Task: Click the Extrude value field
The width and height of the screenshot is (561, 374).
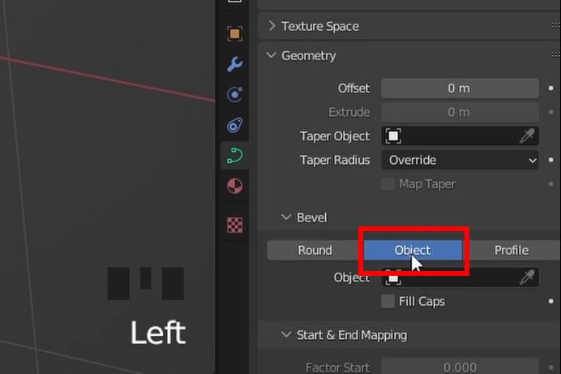Action: (x=460, y=112)
